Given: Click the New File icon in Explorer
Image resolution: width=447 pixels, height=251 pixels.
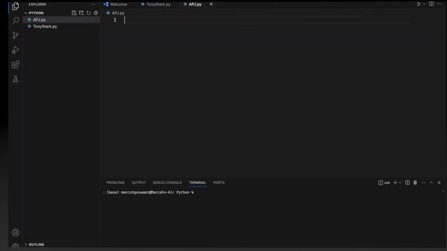Looking at the screenshot, I should coord(74,13).
